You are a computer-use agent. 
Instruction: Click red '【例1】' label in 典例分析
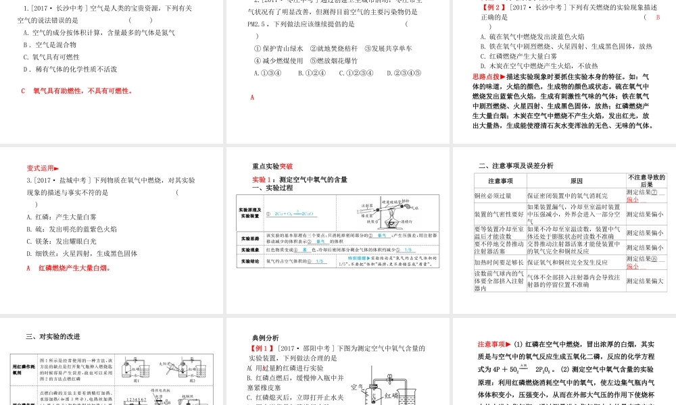tap(262, 348)
